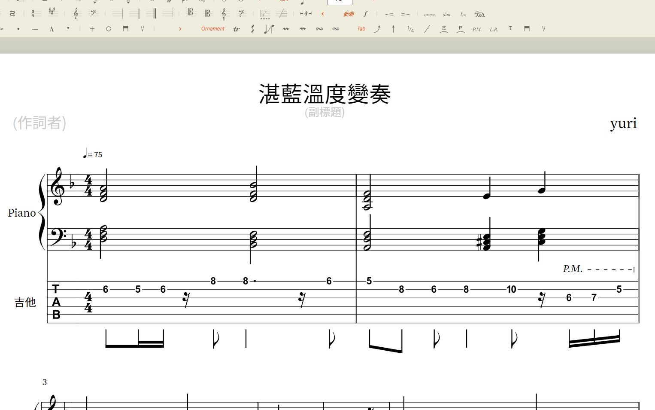Add a grace note slash ornament
This screenshot has height=410, width=655.
(x=269, y=29)
